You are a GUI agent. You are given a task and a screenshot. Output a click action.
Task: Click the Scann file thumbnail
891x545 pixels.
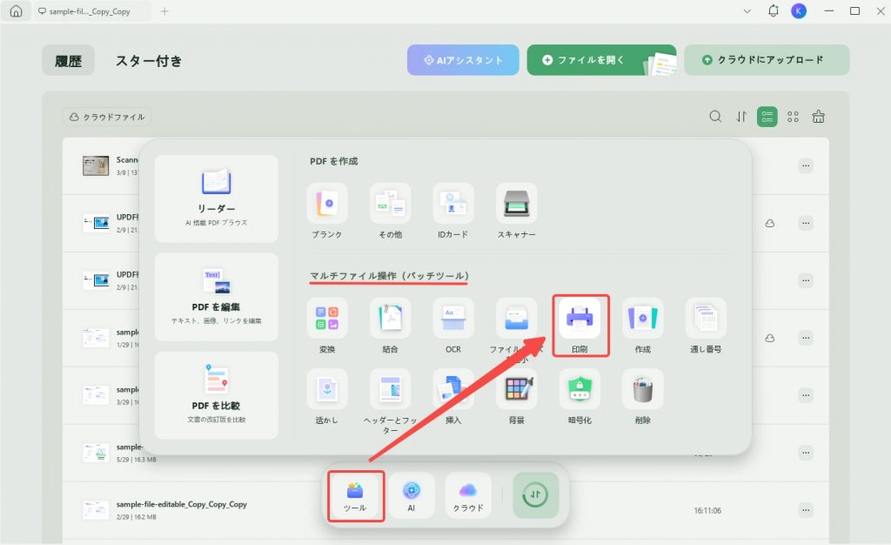click(96, 166)
